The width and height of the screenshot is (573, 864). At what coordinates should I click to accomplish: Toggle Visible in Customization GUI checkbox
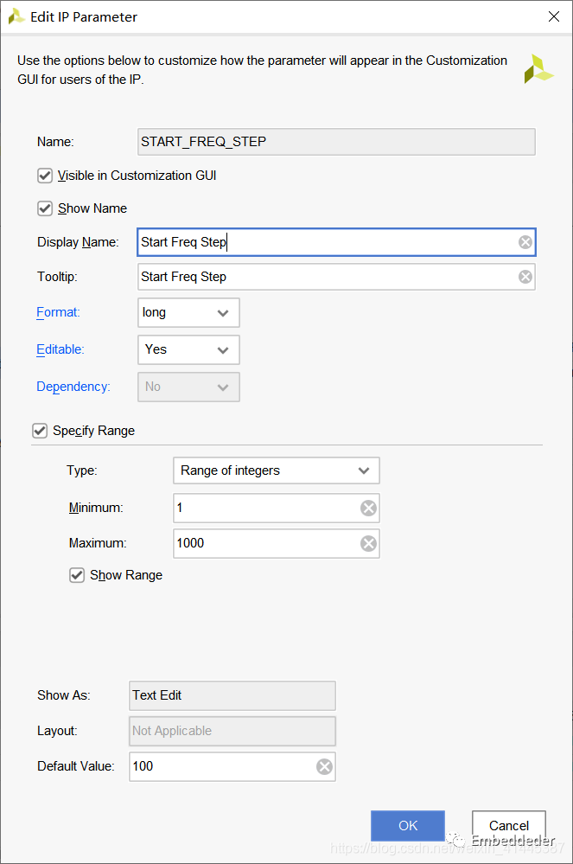[x=45, y=176]
